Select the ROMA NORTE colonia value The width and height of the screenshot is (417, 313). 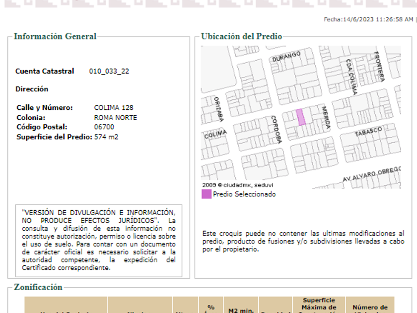coord(115,118)
